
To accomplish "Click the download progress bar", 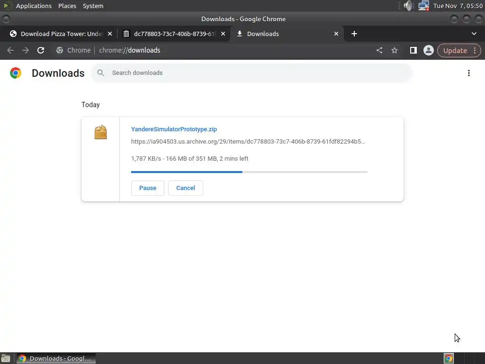I will [249, 172].
